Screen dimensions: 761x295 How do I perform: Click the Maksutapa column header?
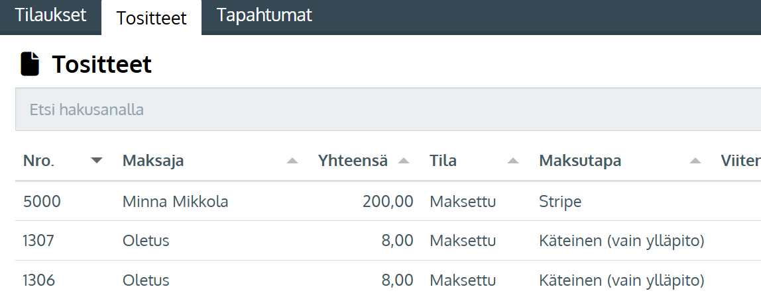pos(580,160)
